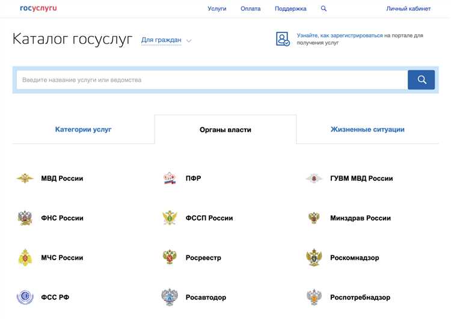Image resolution: width=451 pixels, height=319 pixels.
Task: Click the header magnifier search icon
Action: 324,8
